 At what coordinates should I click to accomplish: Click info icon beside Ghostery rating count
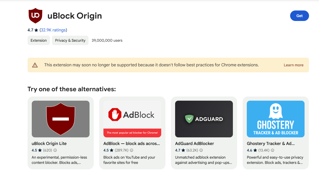(x=273, y=150)
